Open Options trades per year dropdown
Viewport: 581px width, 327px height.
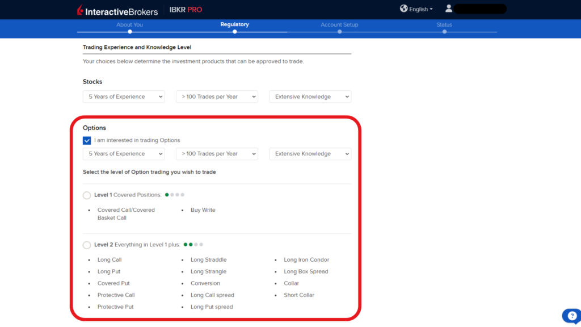(x=217, y=154)
